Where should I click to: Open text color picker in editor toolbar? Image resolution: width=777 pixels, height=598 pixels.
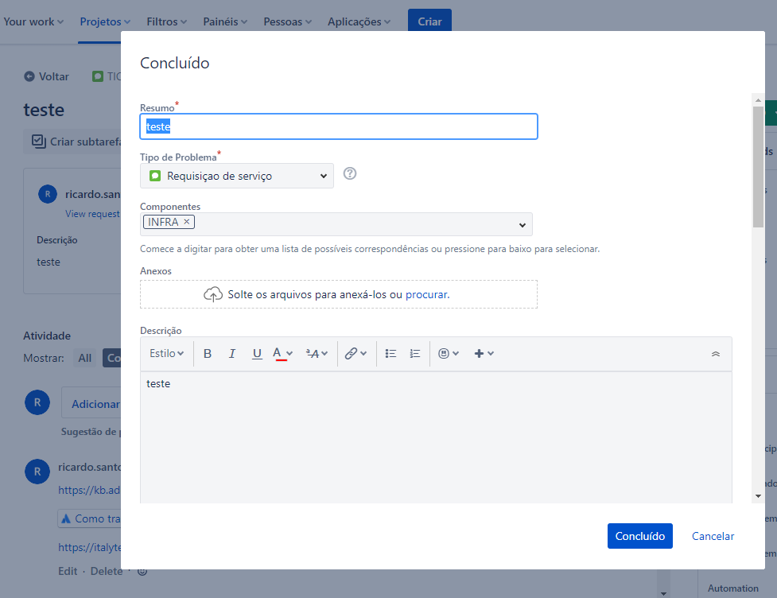[x=282, y=354]
